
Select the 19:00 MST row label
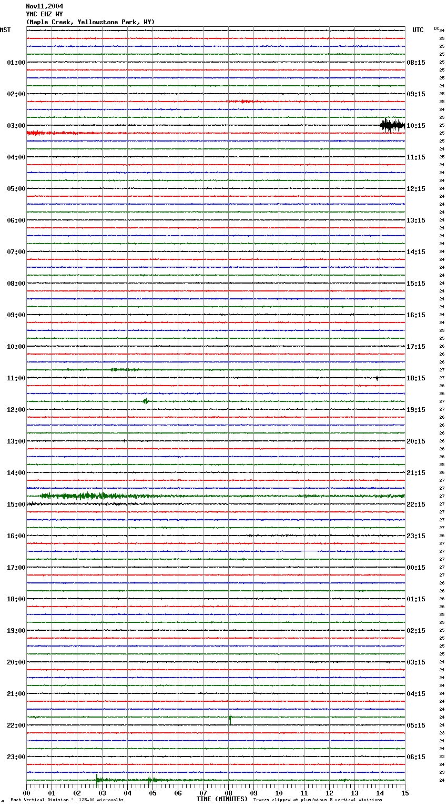click(x=16, y=631)
